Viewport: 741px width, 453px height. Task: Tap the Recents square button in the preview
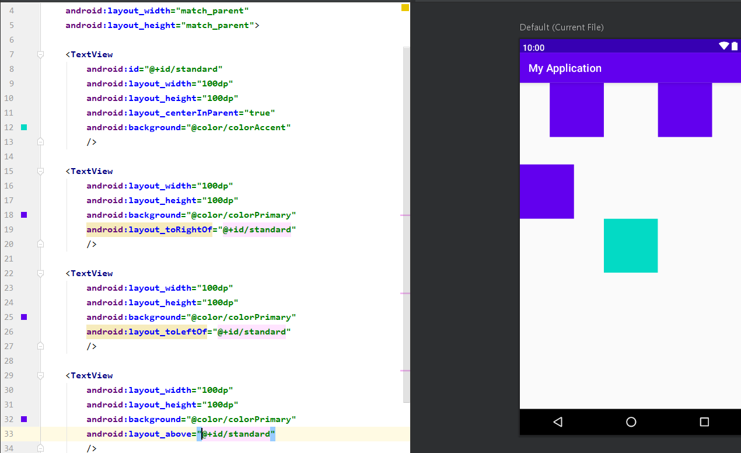[704, 421]
